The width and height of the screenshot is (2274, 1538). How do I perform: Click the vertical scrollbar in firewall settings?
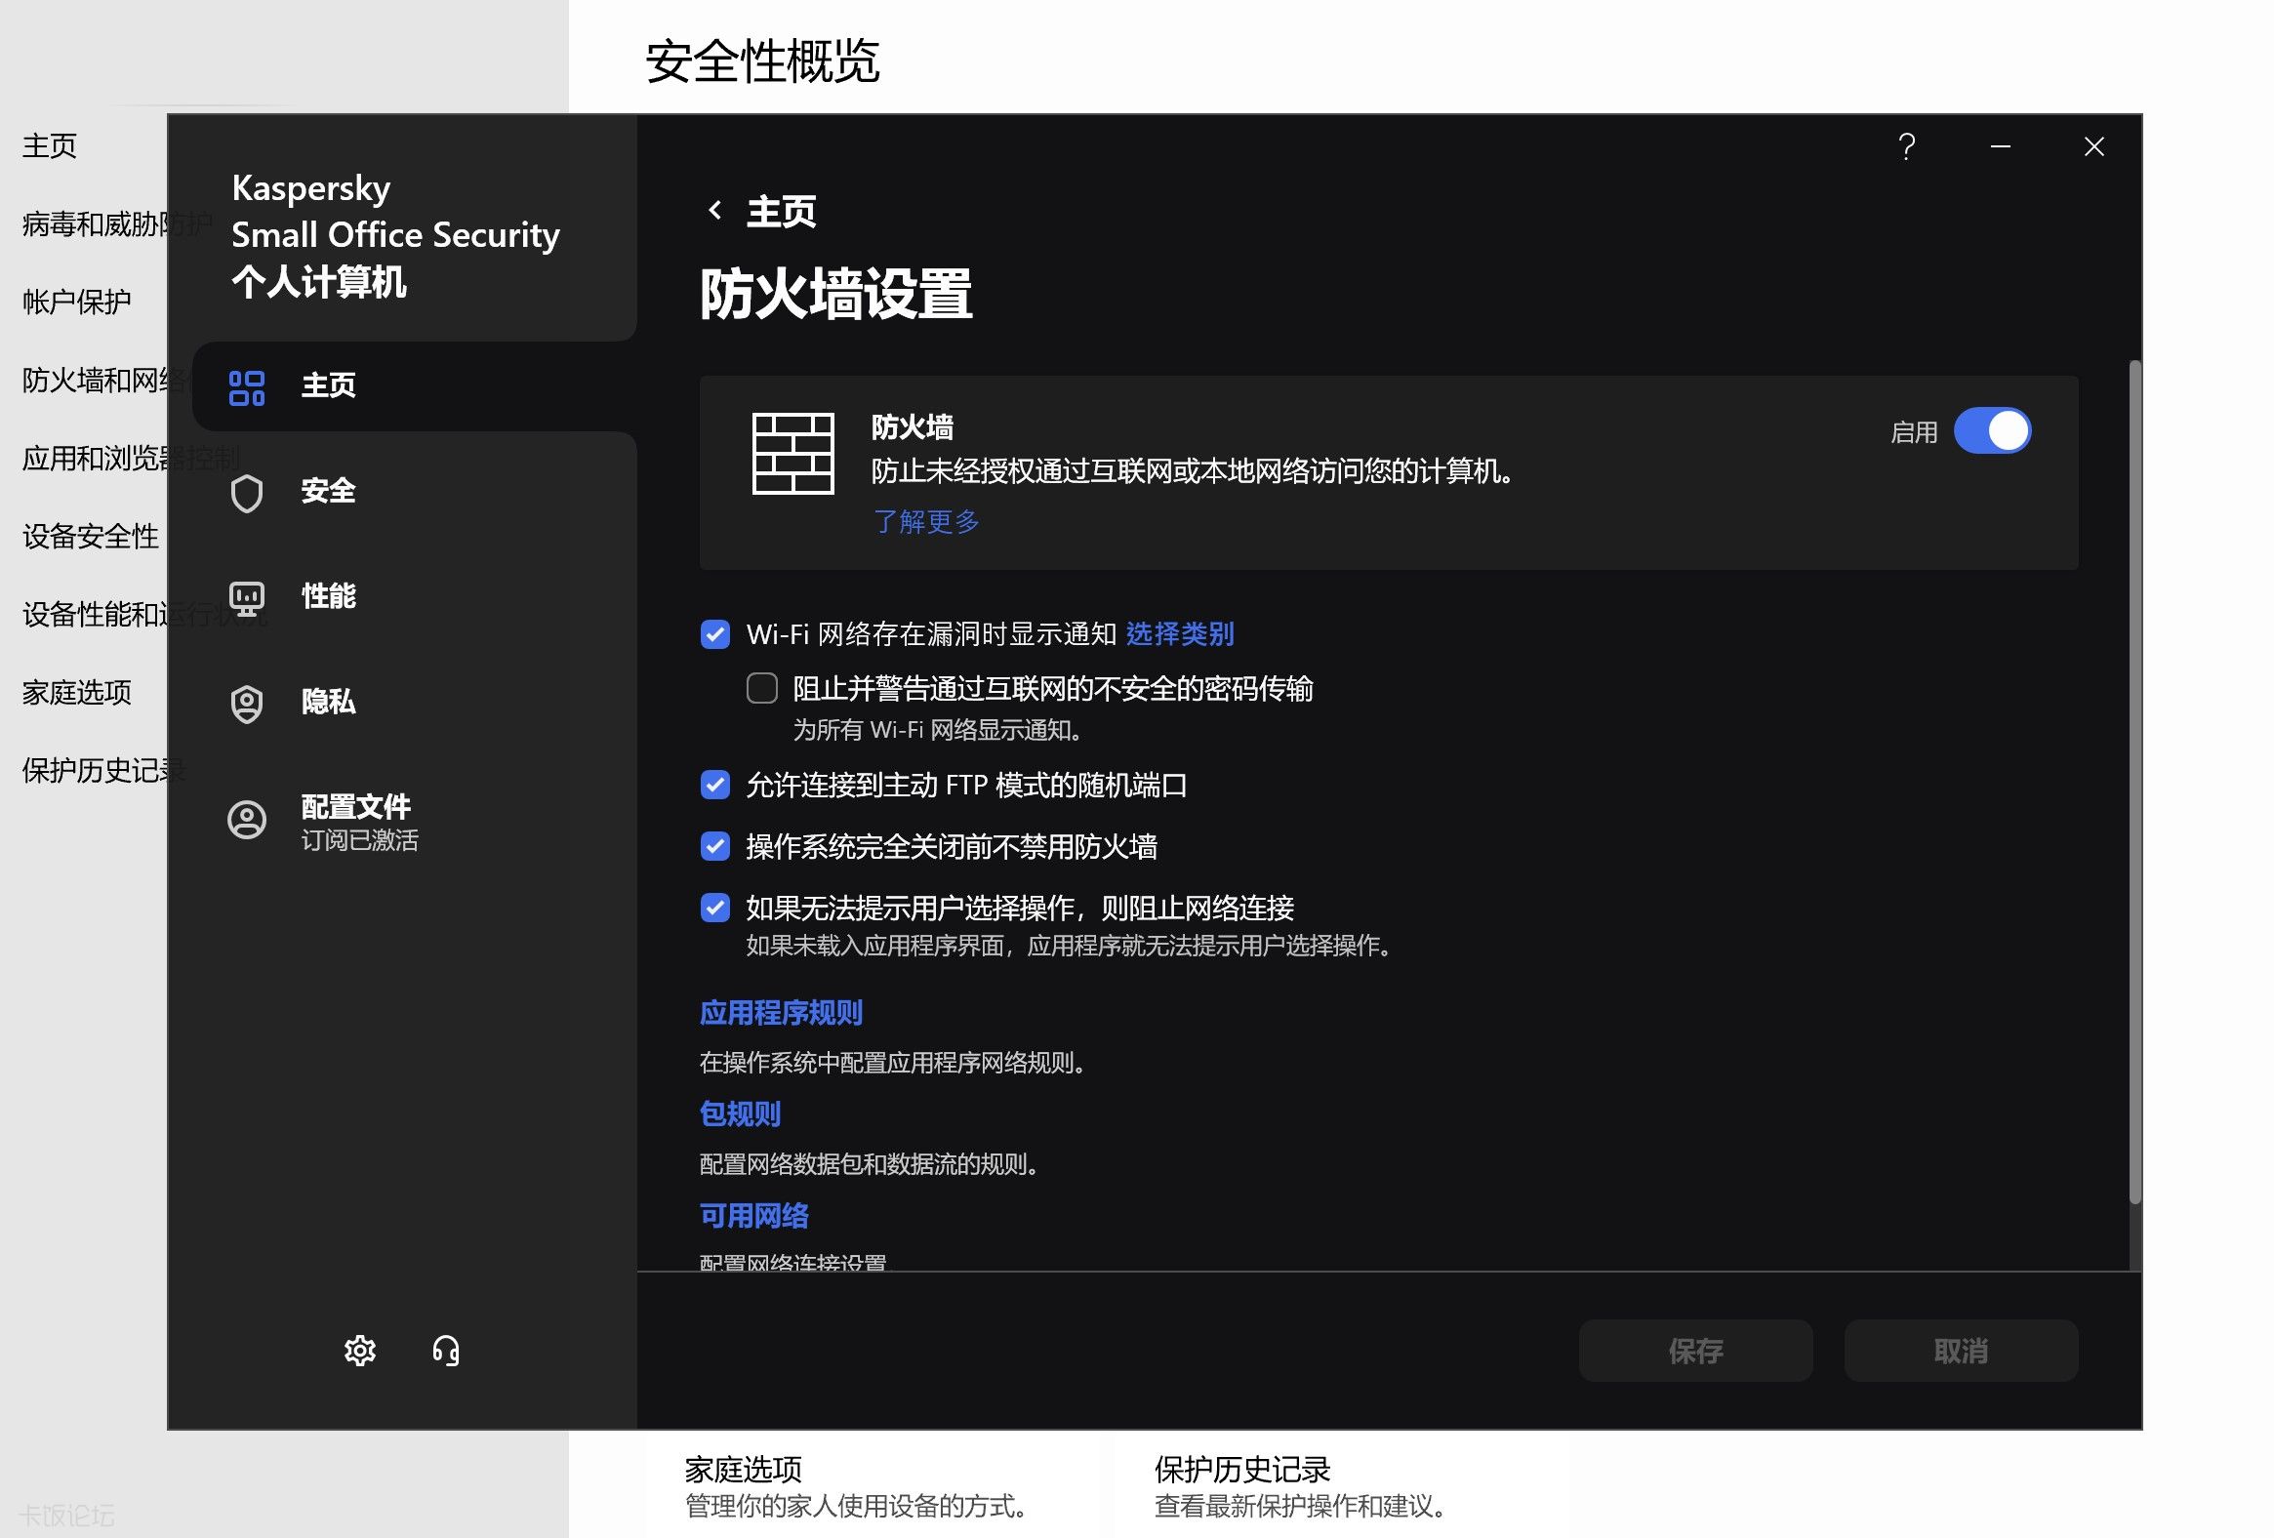click(2135, 782)
